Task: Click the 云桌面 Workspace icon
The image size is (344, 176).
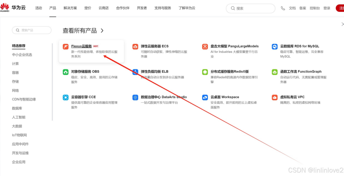Action: pyautogui.click(x=205, y=97)
